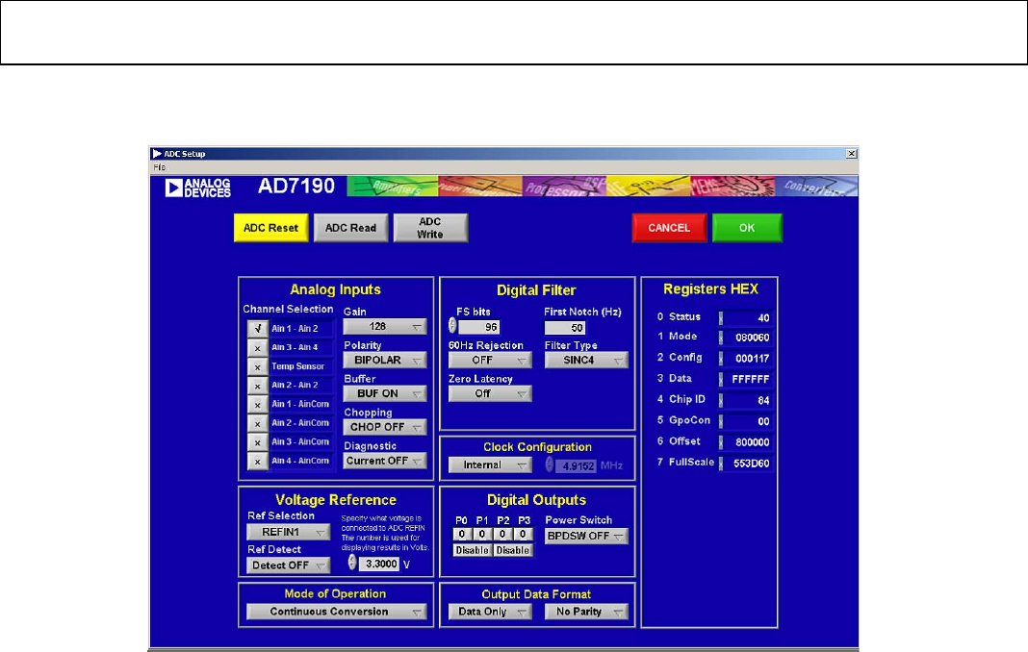
Task: Toggle the P2 digital output bit
Action: coord(502,534)
